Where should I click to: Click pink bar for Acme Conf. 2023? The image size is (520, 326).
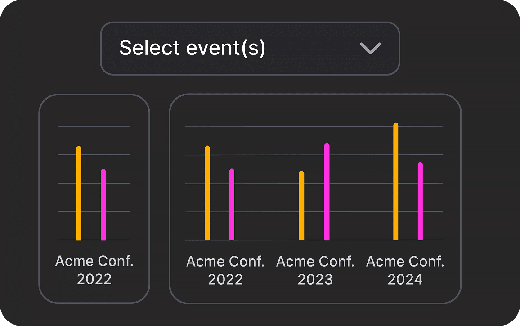pos(327,192)
